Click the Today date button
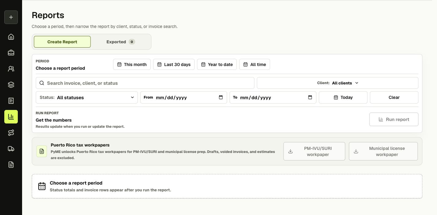The height and width of the screenshot is (215, 437). [343, 97]
